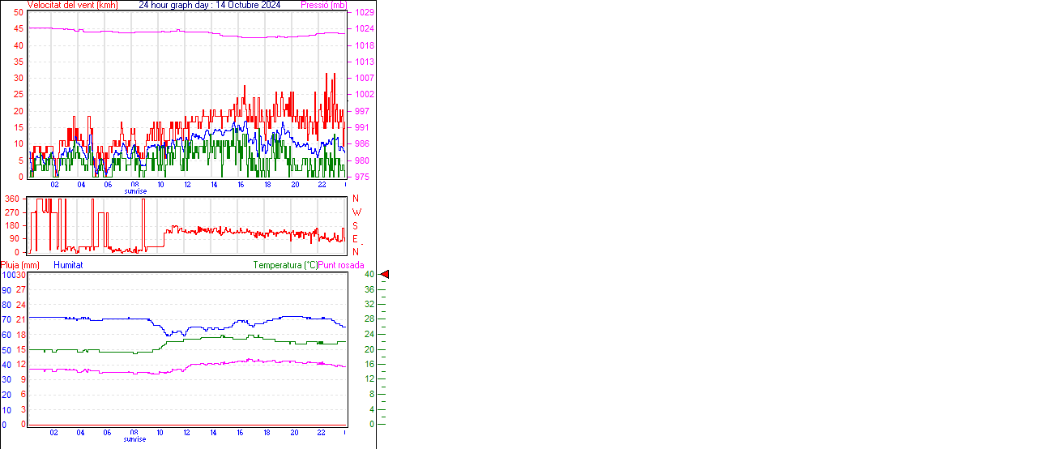Click the magenta "Pressió (mb)" label

322,5
